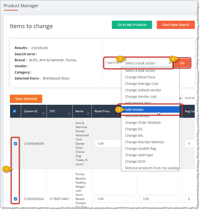Sort table by UPC arrows
This screenshot has width=201, height=211.
tap(69, 114)
